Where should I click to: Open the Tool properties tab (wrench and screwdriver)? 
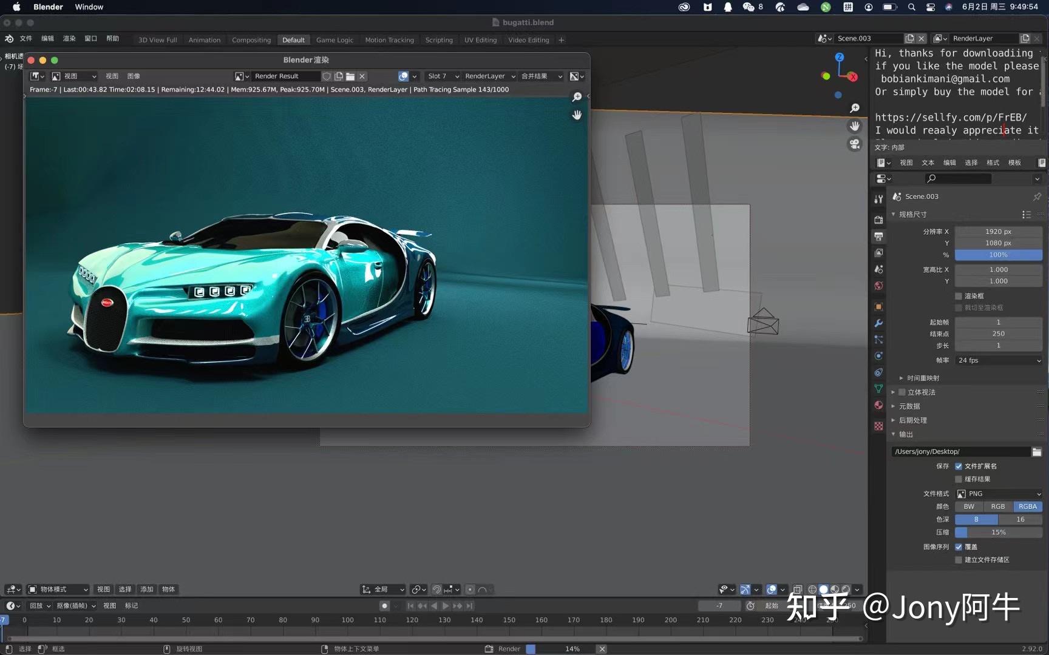point(878,199)
